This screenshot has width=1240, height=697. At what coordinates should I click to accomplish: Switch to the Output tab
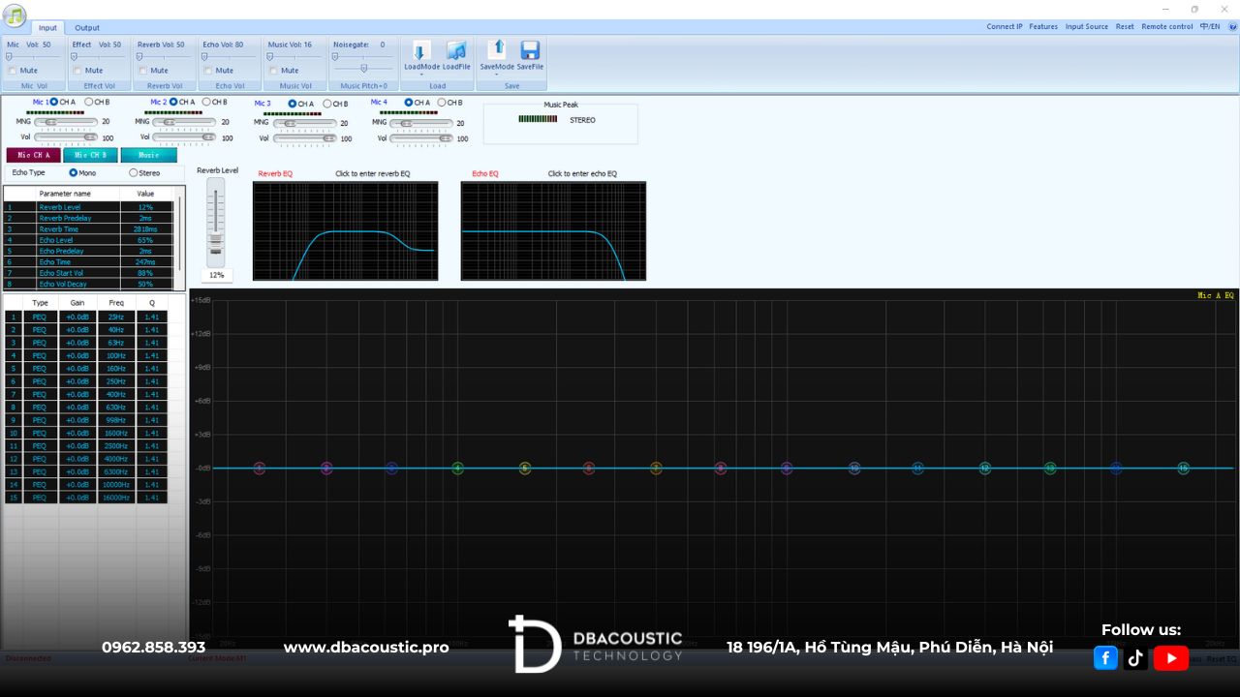[87, 28]
